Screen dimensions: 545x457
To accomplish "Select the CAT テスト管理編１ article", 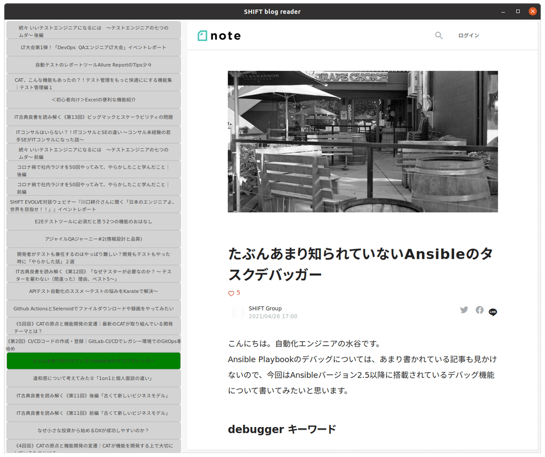I will 94,82.
